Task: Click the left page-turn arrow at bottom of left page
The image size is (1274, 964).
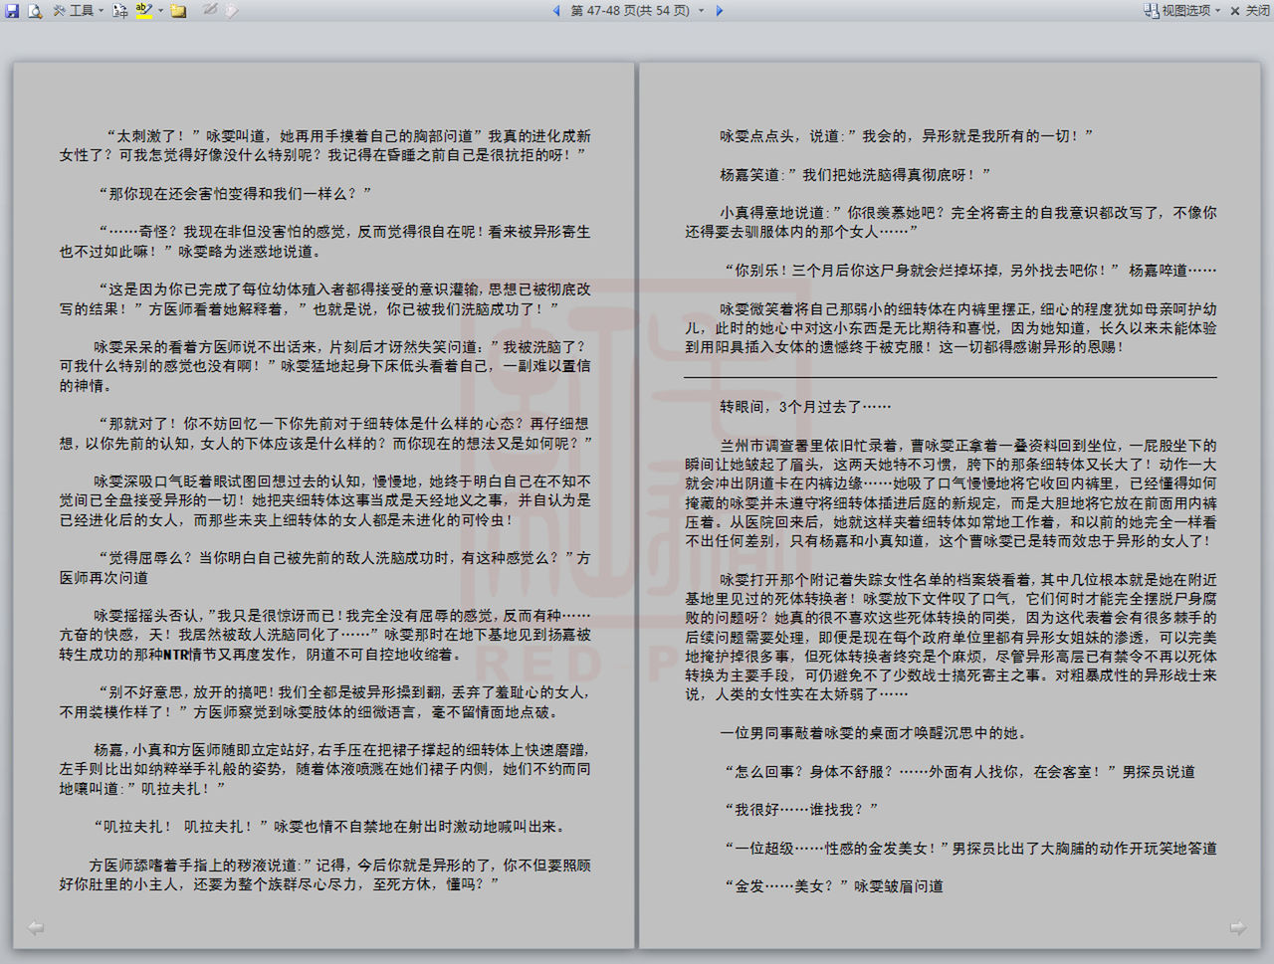Action: coord(36,927)
